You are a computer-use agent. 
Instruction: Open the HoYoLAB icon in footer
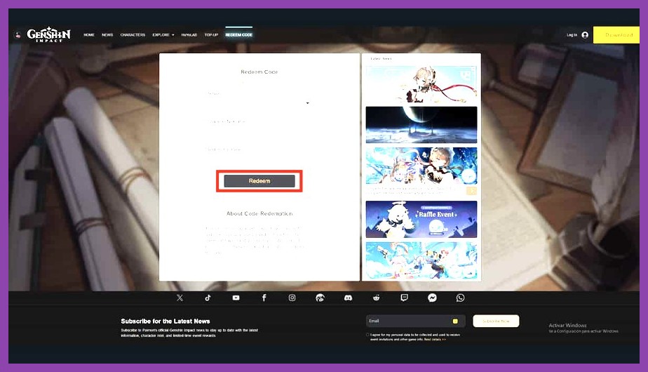[x=320, y=298]
